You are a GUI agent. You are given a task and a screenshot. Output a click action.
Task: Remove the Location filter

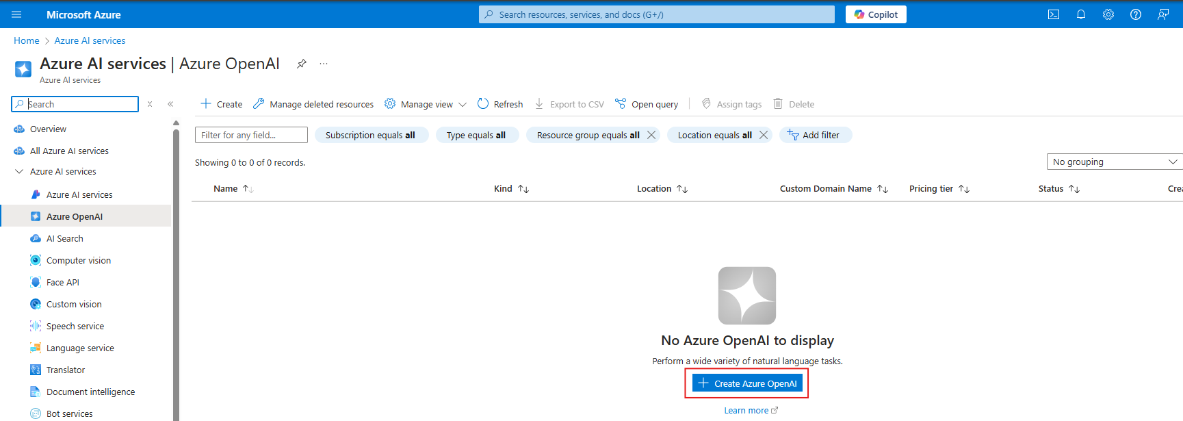764,135
